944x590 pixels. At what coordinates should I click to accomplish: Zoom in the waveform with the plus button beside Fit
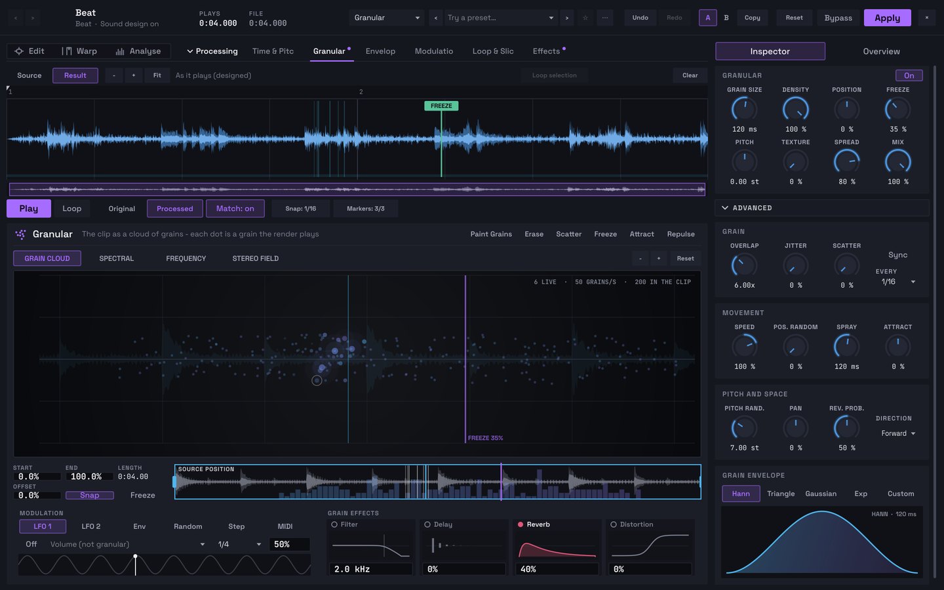[x=134, y=75]
